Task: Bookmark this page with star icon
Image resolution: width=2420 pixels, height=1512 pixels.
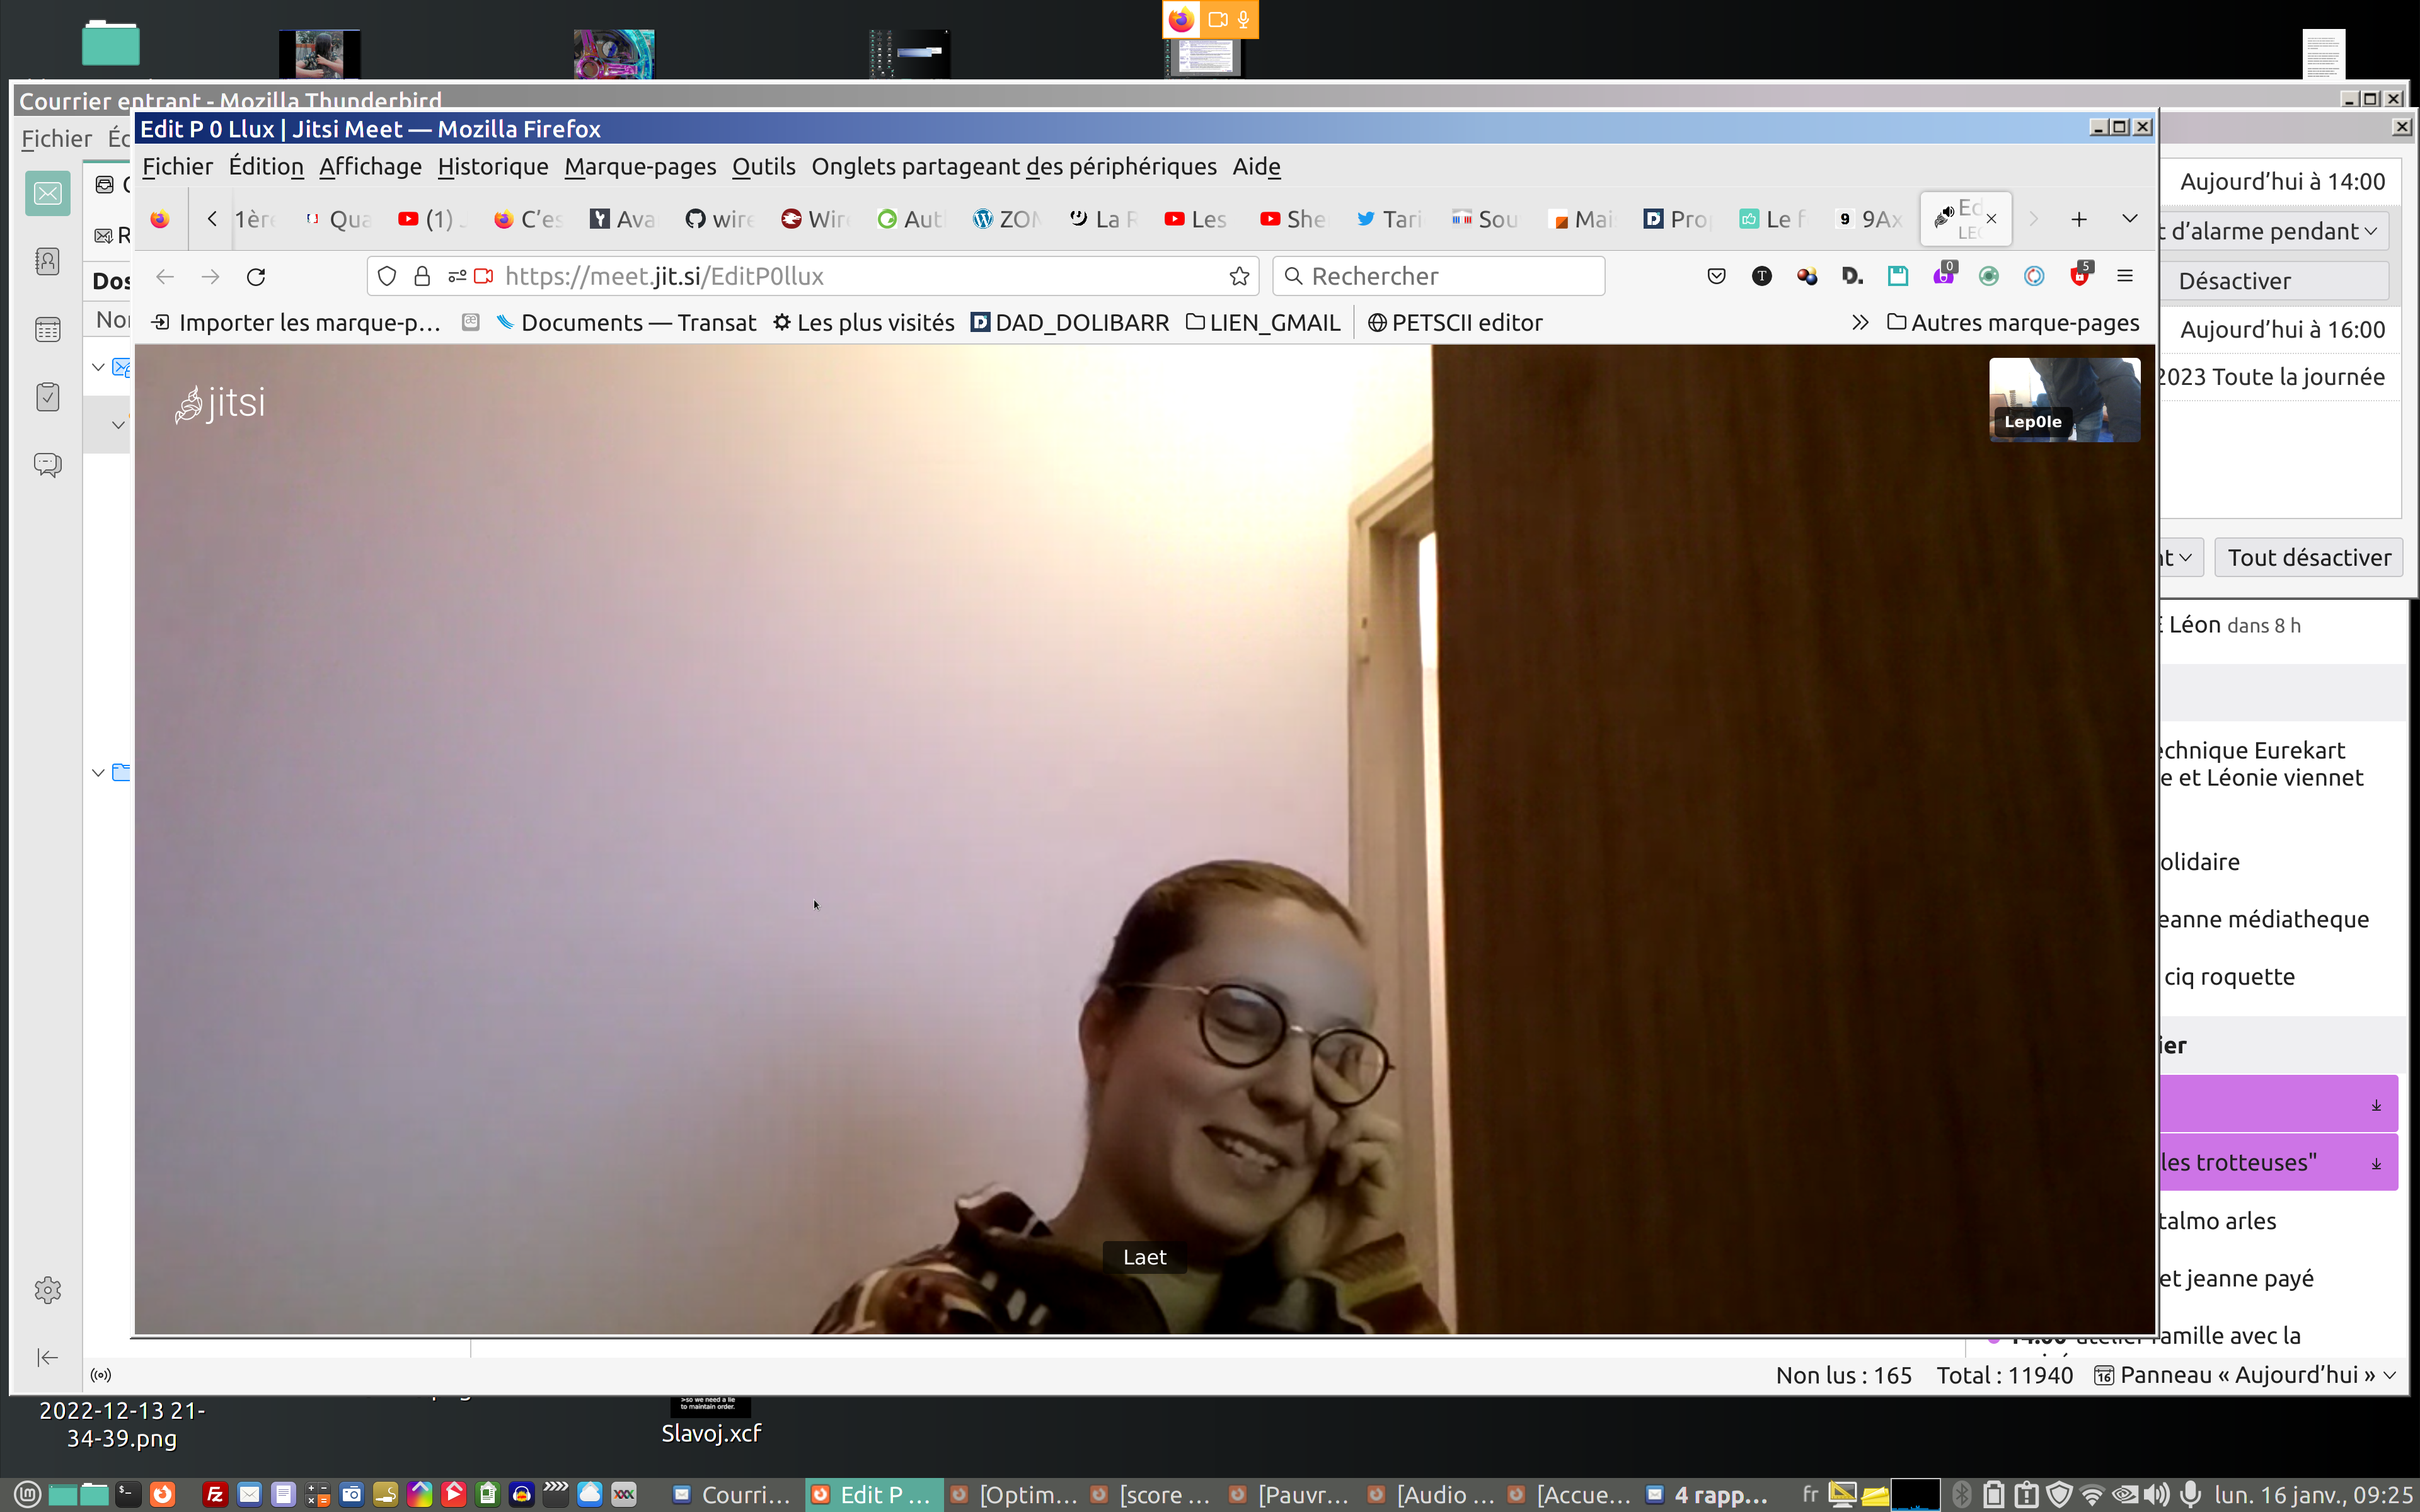Action: coord(1239,277)
